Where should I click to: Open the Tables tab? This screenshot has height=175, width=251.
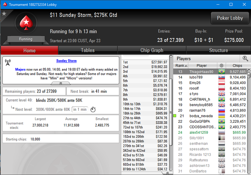[x=88, y=50]
